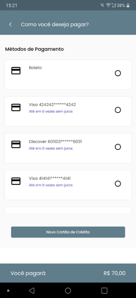Tap the Novo Cartão de Crédito button
The image size is (136, 298).
click(x=68, y=232)
